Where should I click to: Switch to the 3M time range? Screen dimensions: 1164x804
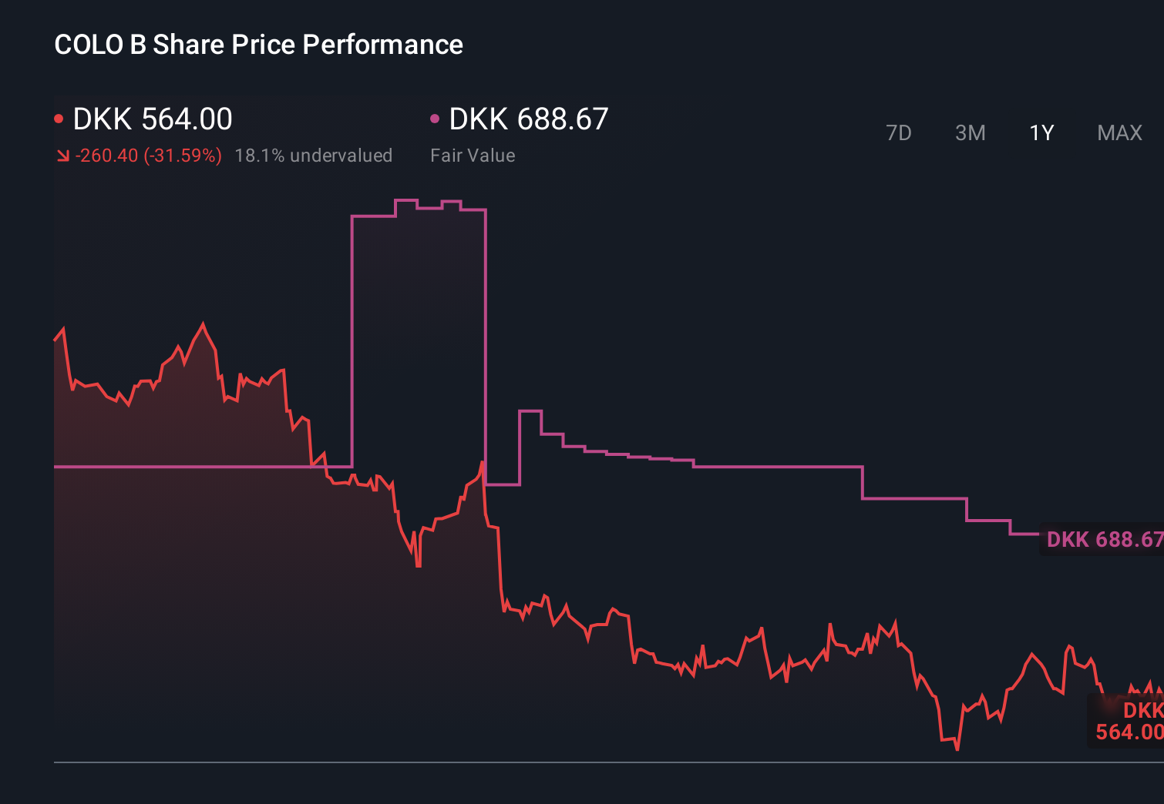click(x=970, y=132)
